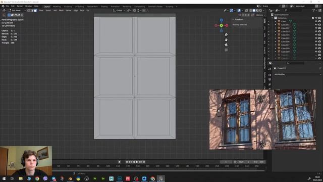Open the outliner filter funnel

coord(314,10)
